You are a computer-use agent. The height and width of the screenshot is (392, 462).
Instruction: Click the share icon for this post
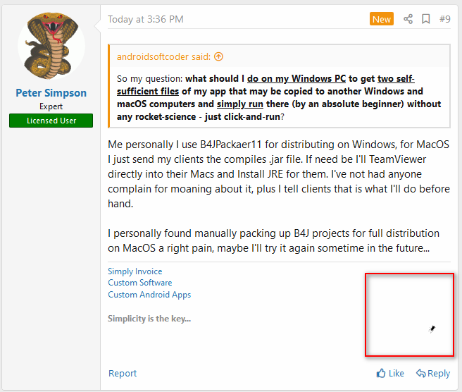408,19
